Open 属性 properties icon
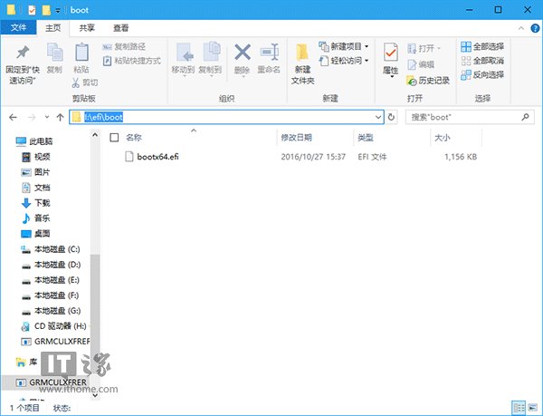Image resolution: width=543 pixels, height=416 pixels. 390,54
